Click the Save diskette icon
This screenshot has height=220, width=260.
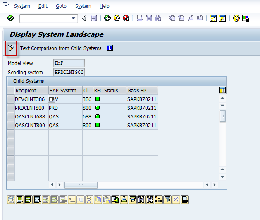[x=93, y=18]
